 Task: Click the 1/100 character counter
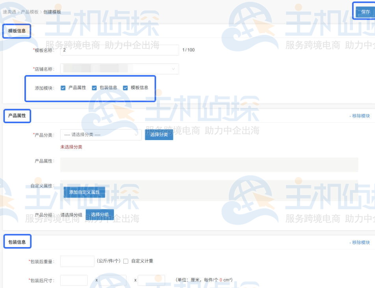pos(188,50)
